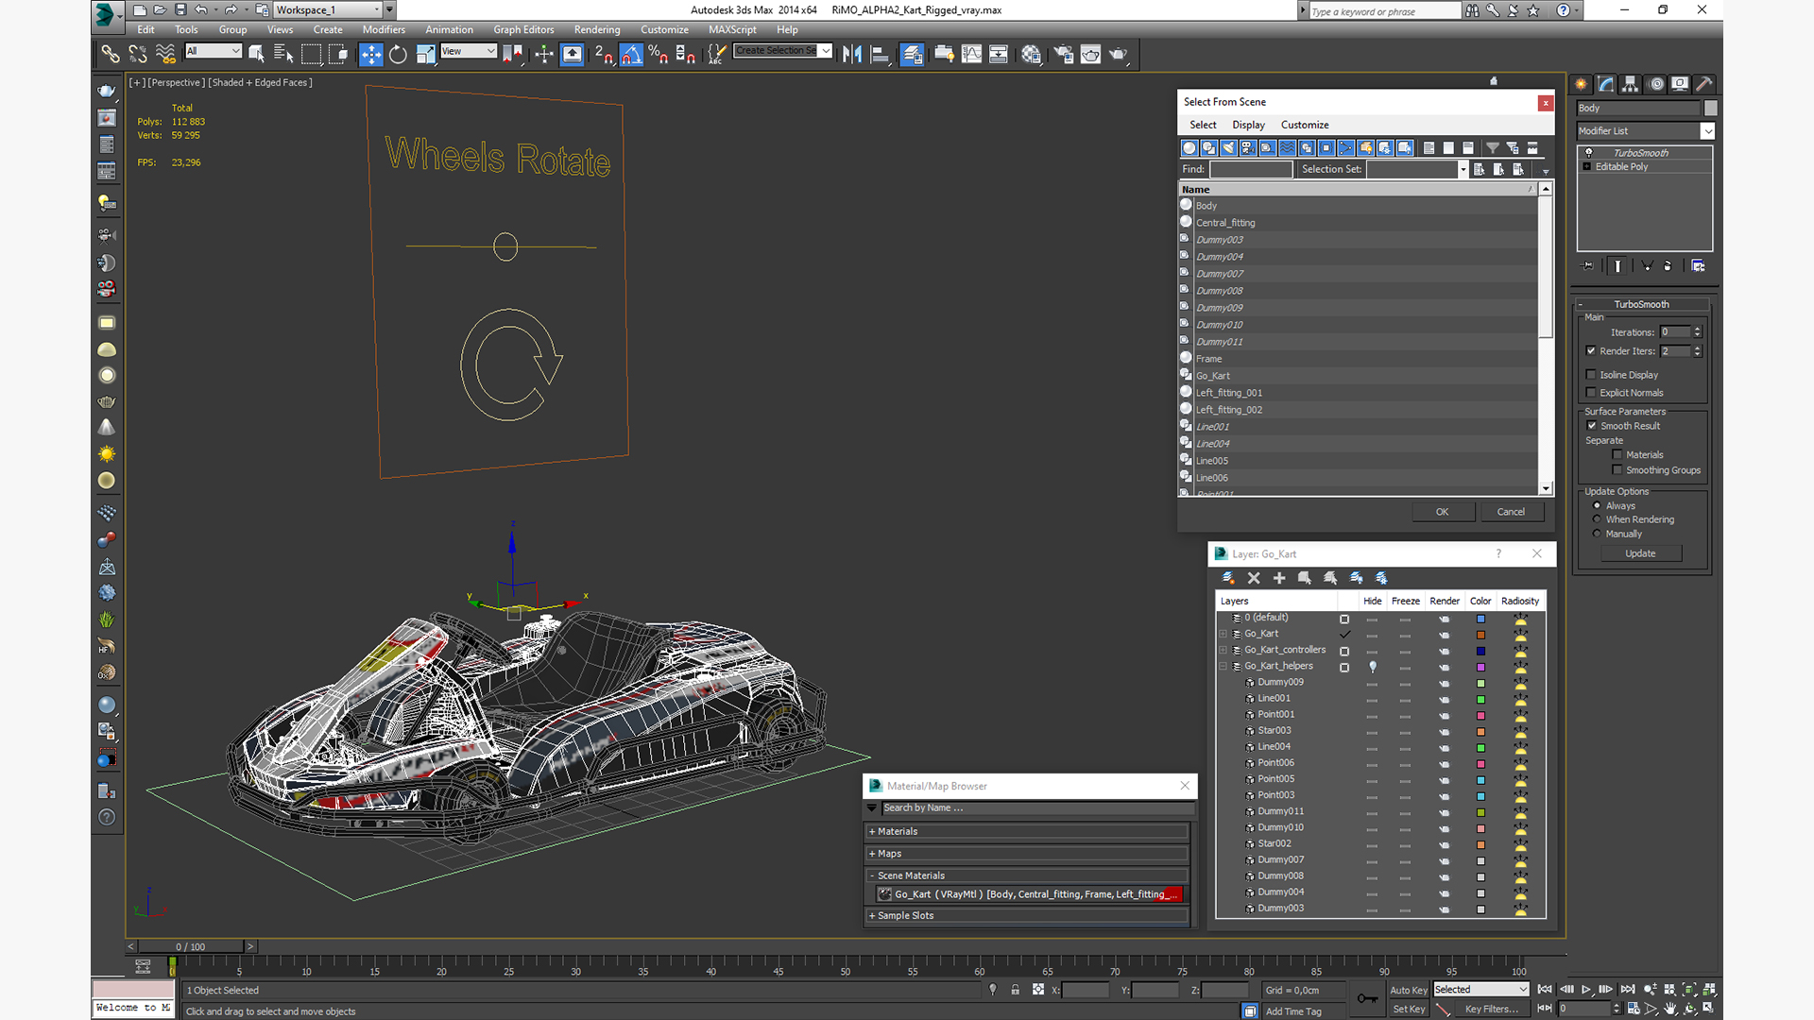Create new layer in Layer dialog
This screenshot has height=1020, width=1814.
pyautogui.click(x=1227, y=578)
